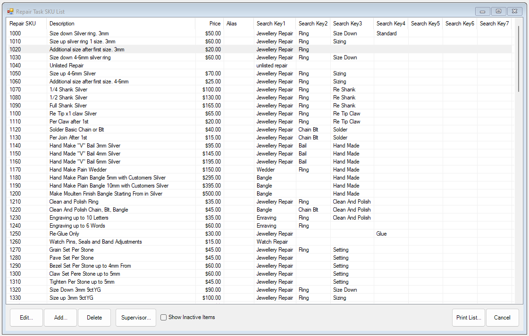The height and width of the screenshot is (336, 529).
Task: Click the Search Key7 column header
Action: [x=494, y=23]
